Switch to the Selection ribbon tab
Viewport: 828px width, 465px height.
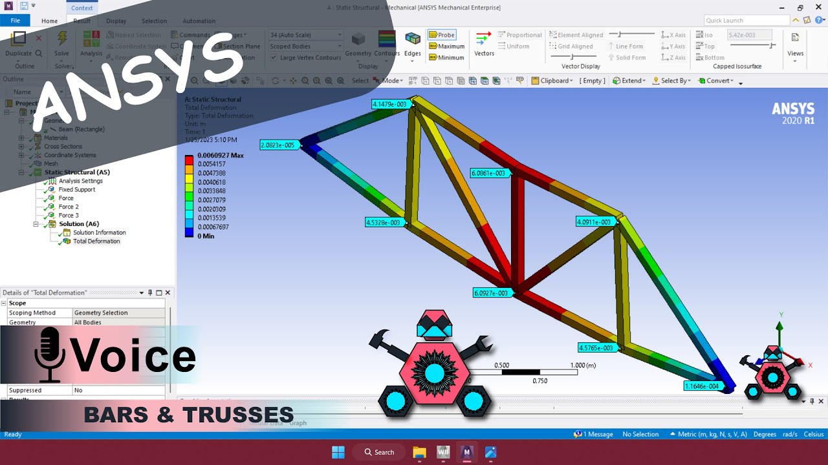coord(154,21)
